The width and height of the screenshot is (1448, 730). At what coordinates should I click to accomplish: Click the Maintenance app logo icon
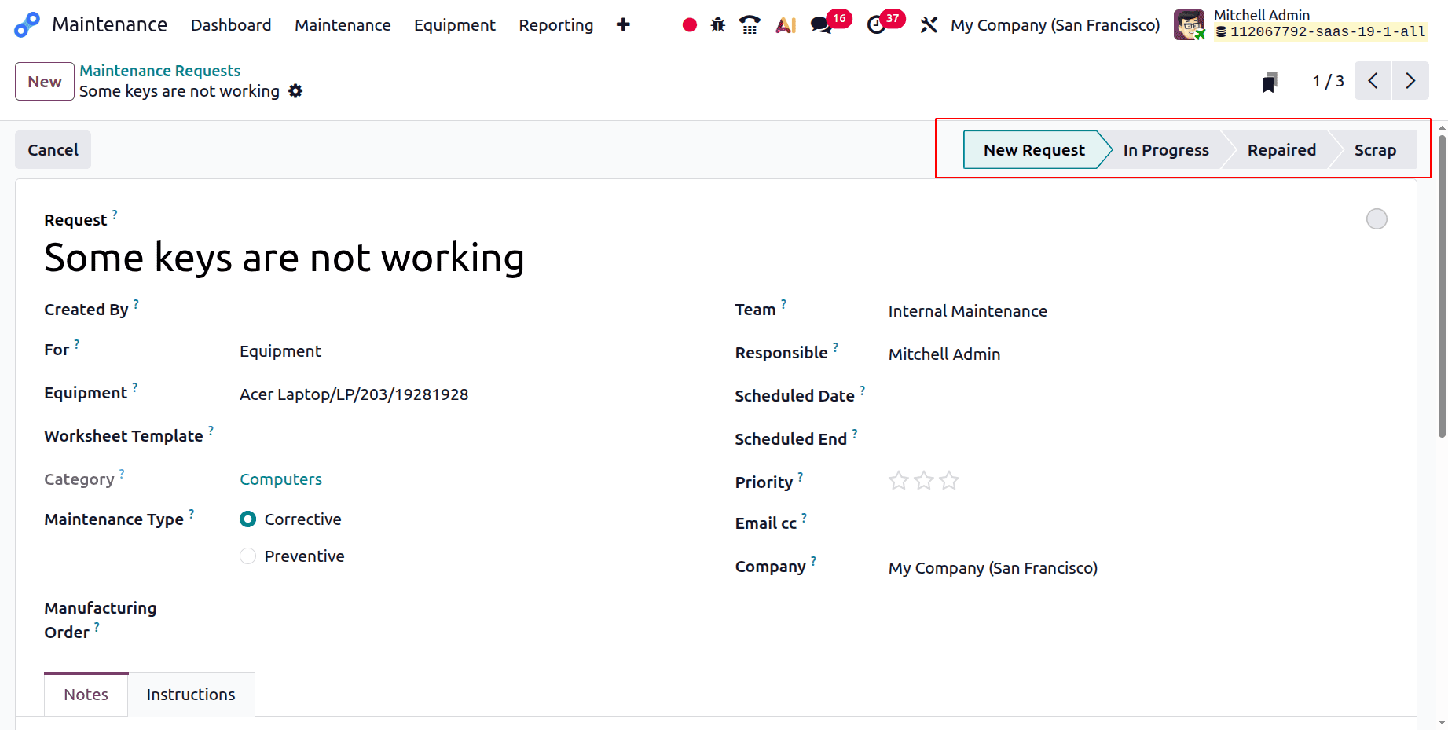(x=27, y=24)
